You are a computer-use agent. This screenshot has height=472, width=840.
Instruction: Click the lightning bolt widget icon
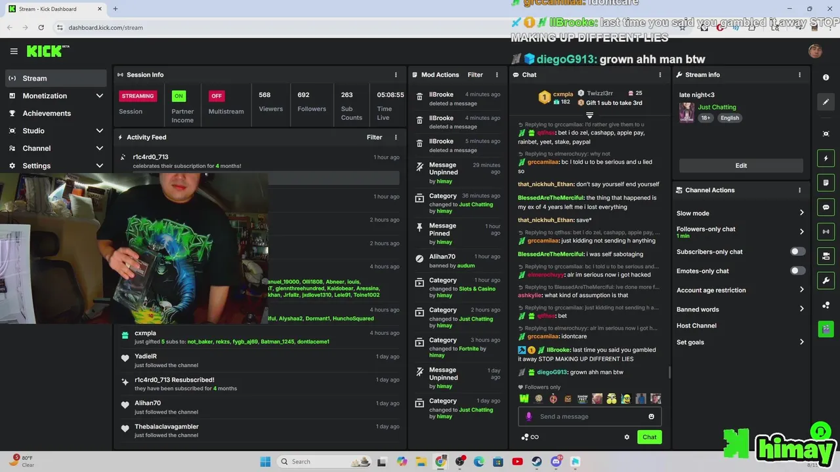pos(826,159)
